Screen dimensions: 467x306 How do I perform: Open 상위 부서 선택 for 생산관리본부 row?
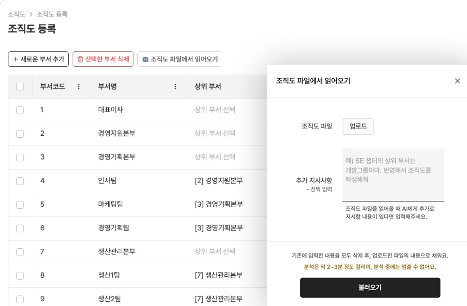(x=215, y=251)
